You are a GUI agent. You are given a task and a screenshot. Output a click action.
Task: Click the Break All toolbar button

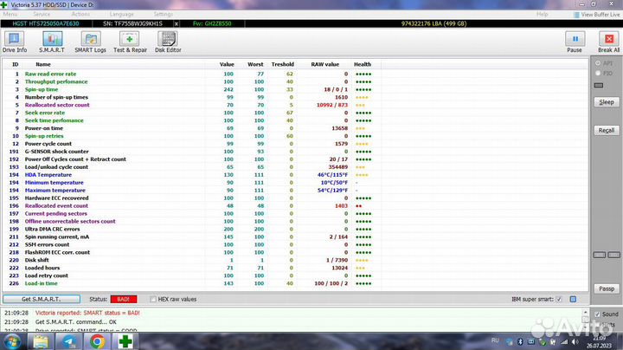coord(608,42)
